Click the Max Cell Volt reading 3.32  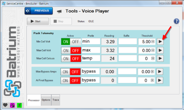click(109, 50)
